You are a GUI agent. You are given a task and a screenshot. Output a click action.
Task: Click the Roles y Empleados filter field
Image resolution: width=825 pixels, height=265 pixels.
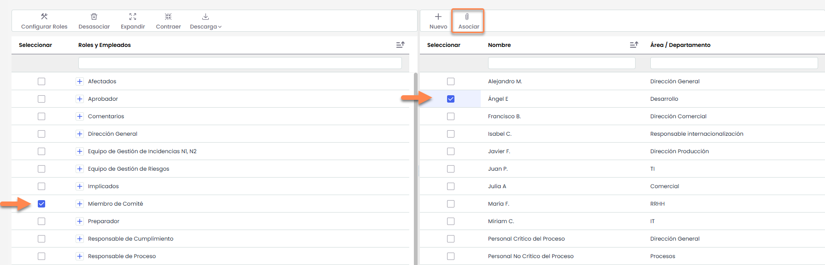tap(240, 63)
